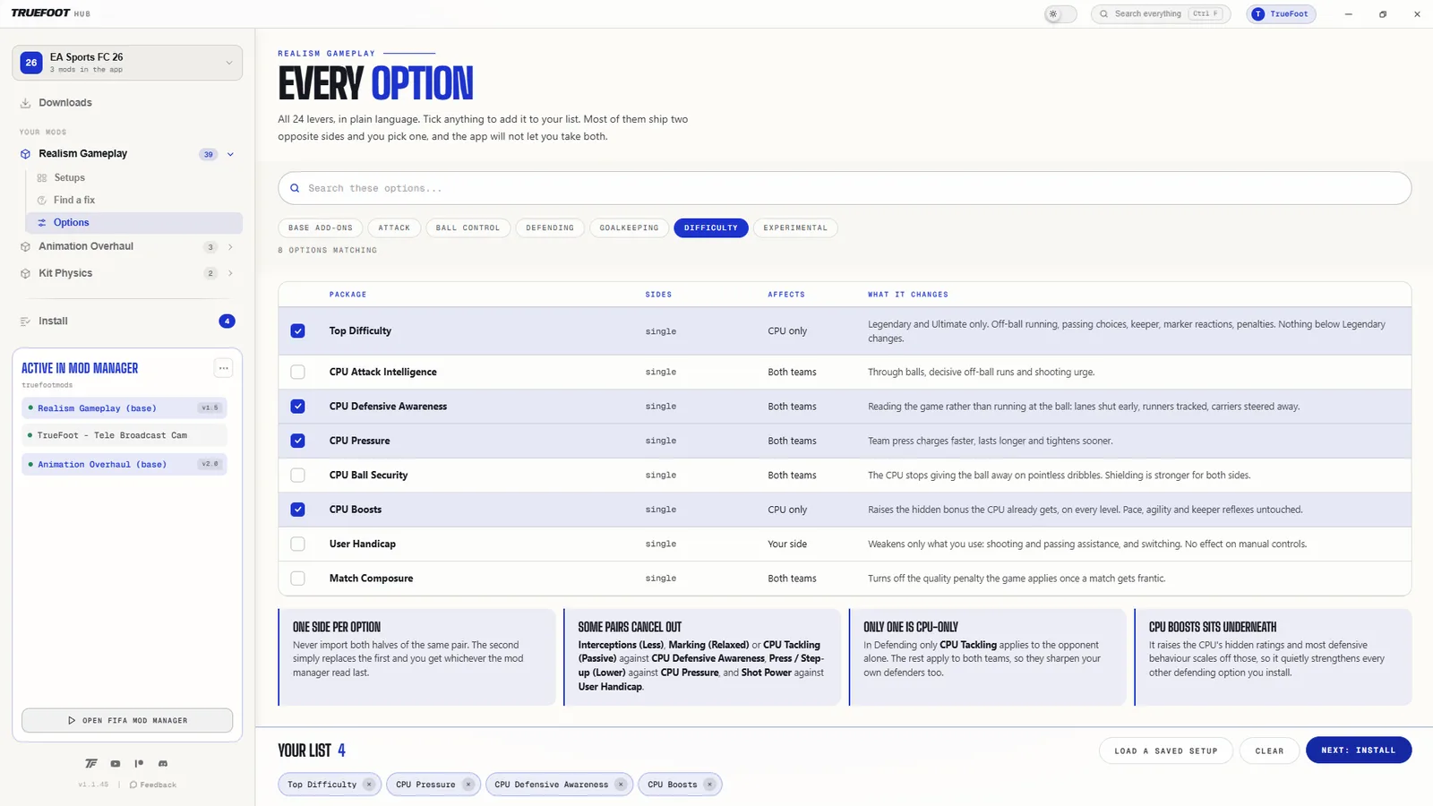Check the CPU Ball Security checkbox
The width and height of the screenshot is (1433, 806).
tap(298, 476)
